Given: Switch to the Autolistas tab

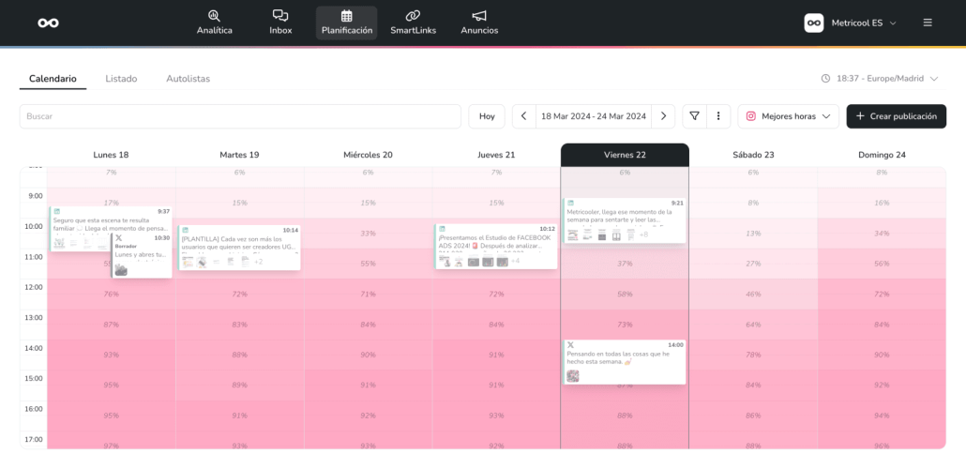Looking at the screenshot, I should tap(188, 79).
